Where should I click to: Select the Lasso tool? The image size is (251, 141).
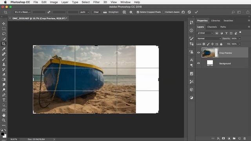pyautogui.click(x=4, y=34)
